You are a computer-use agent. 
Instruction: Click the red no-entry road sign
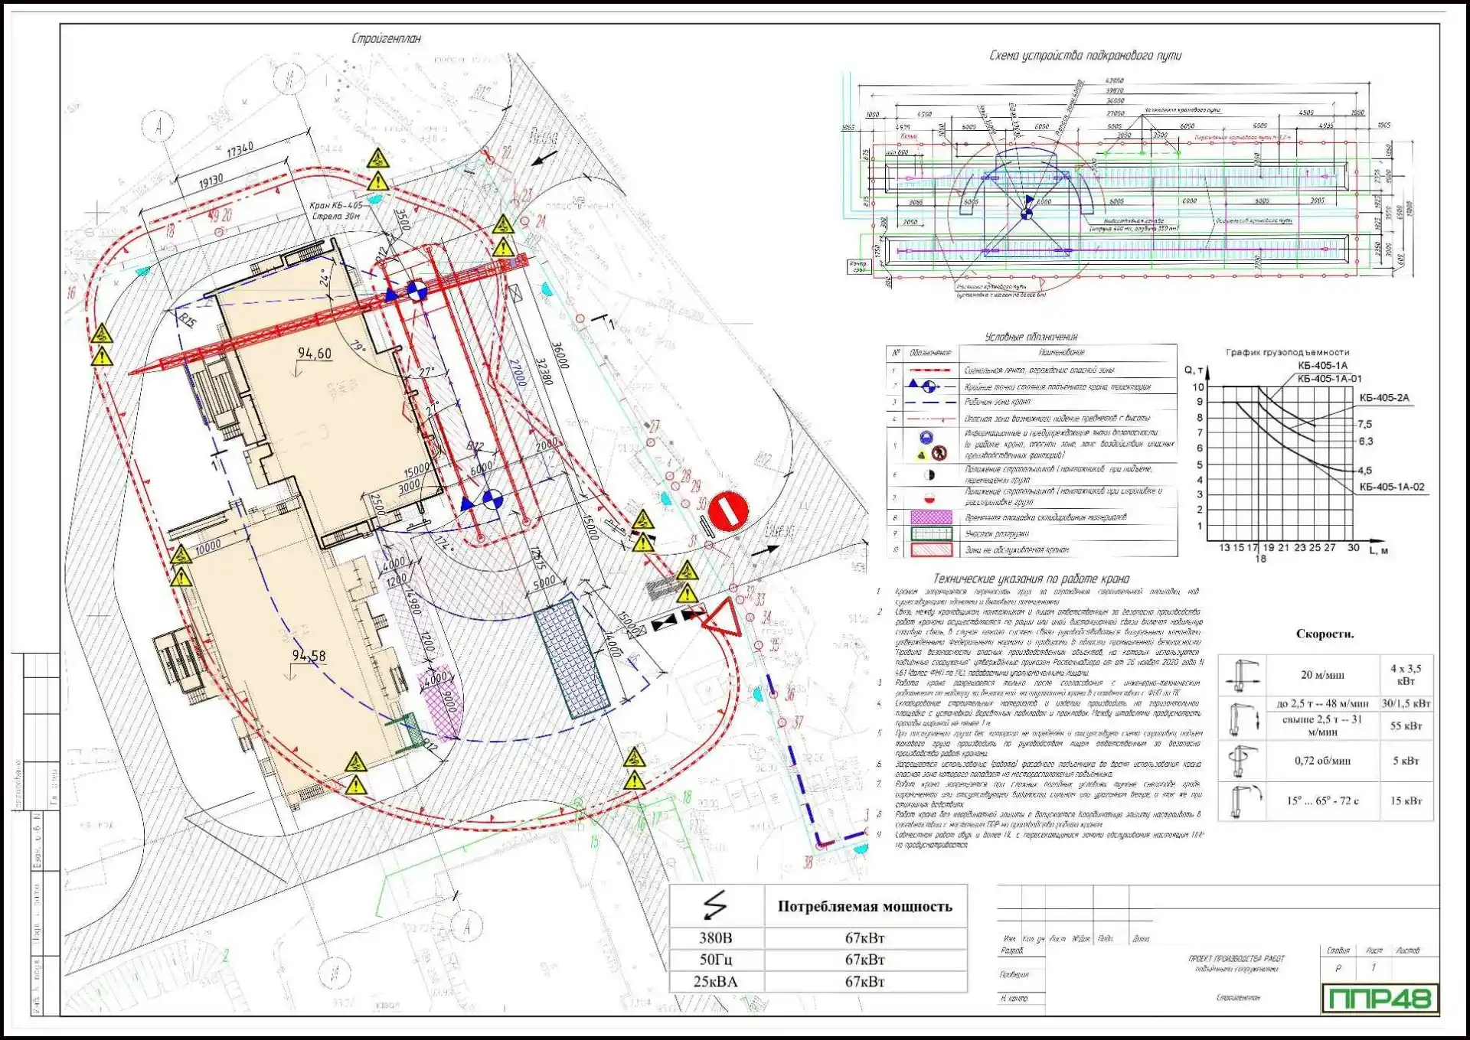pos(727,511)
